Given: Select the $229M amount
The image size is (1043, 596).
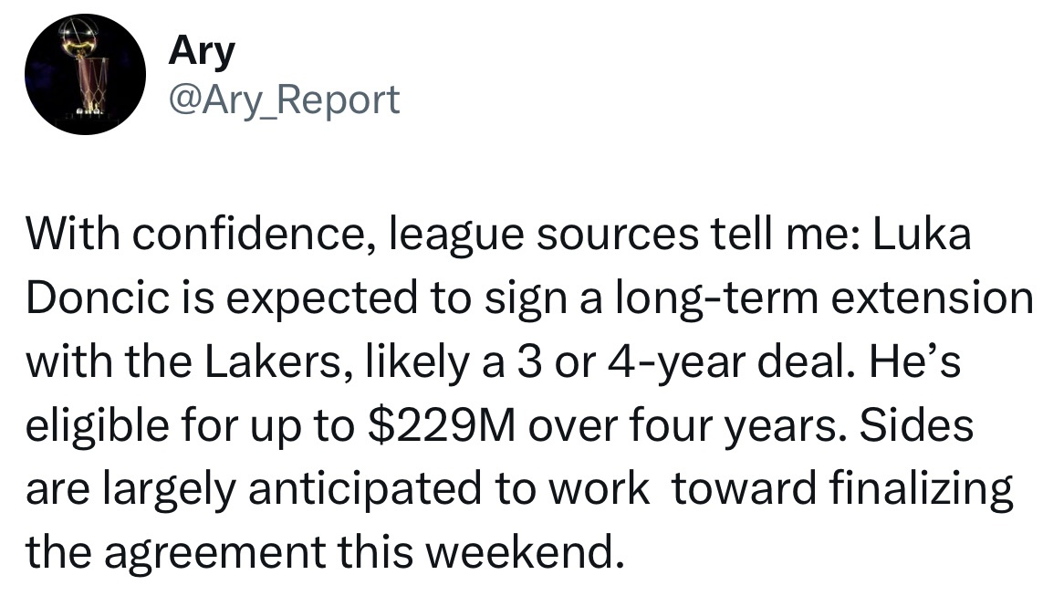Looking at the screenshot, I should (x=442, y=425).
